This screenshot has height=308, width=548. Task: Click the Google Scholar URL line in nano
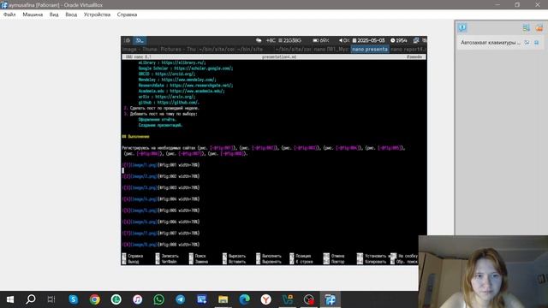pos(186,68)
